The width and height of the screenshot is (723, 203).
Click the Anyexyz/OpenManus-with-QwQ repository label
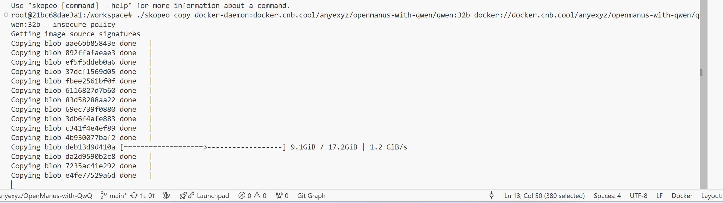point(46,196)
